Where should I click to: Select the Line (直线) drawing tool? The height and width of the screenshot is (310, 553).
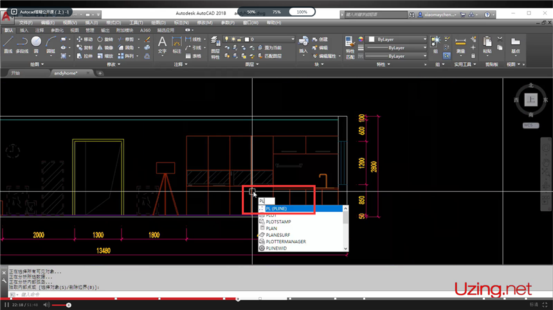point(8,43)
